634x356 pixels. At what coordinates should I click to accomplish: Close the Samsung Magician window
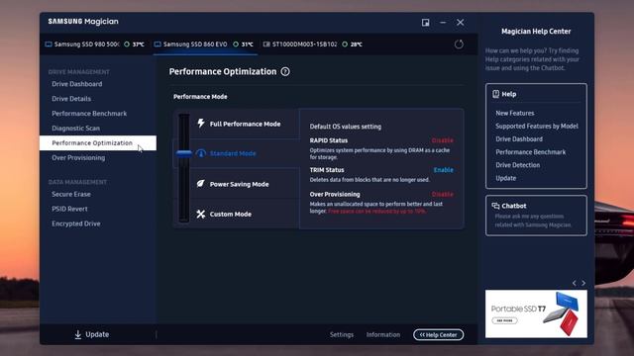(x=460, y=23)
